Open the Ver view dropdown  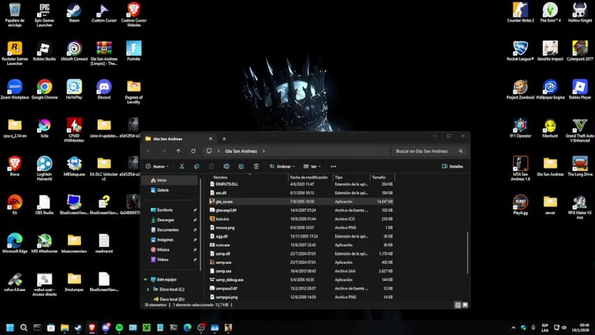pyautogui.click(x=312, y=166)
